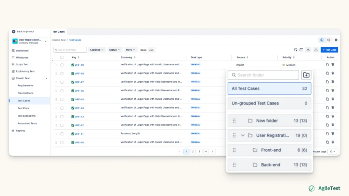The width and height of the screenshot is (349, 196).
Task: Click the add new folder icon
Action: (306, 75)
